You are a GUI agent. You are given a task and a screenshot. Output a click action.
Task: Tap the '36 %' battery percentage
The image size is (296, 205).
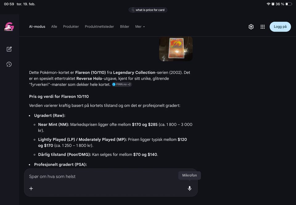pyautogui.click(x=280, y=4)
